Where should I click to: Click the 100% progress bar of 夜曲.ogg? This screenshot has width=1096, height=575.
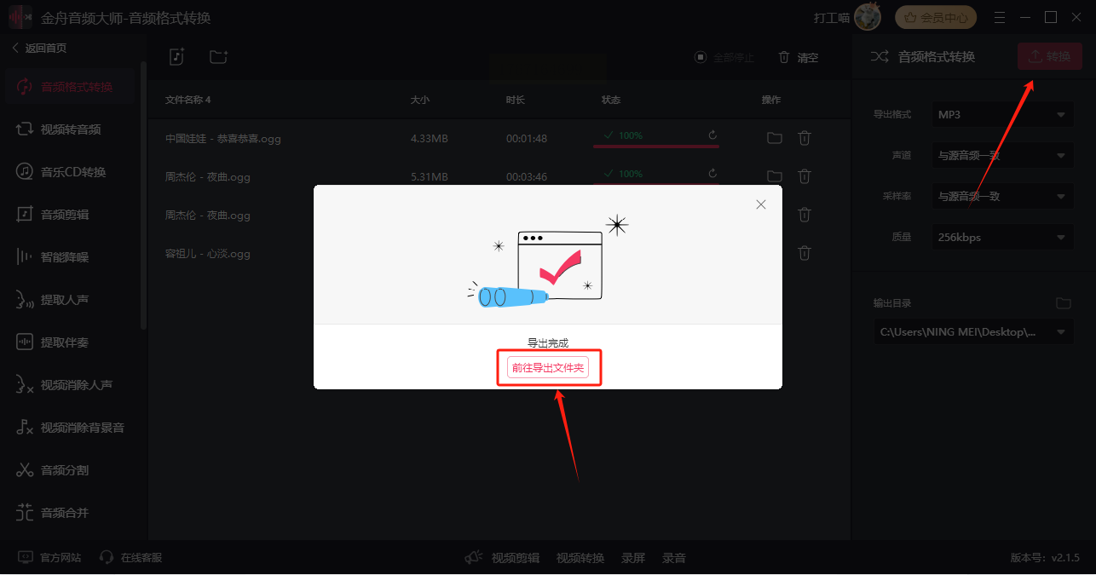[656, 175]
